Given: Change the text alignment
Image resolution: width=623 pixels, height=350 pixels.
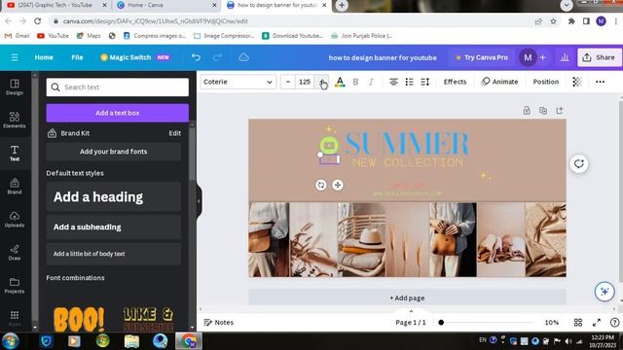Looking at the screenshot, I should 393,82.
